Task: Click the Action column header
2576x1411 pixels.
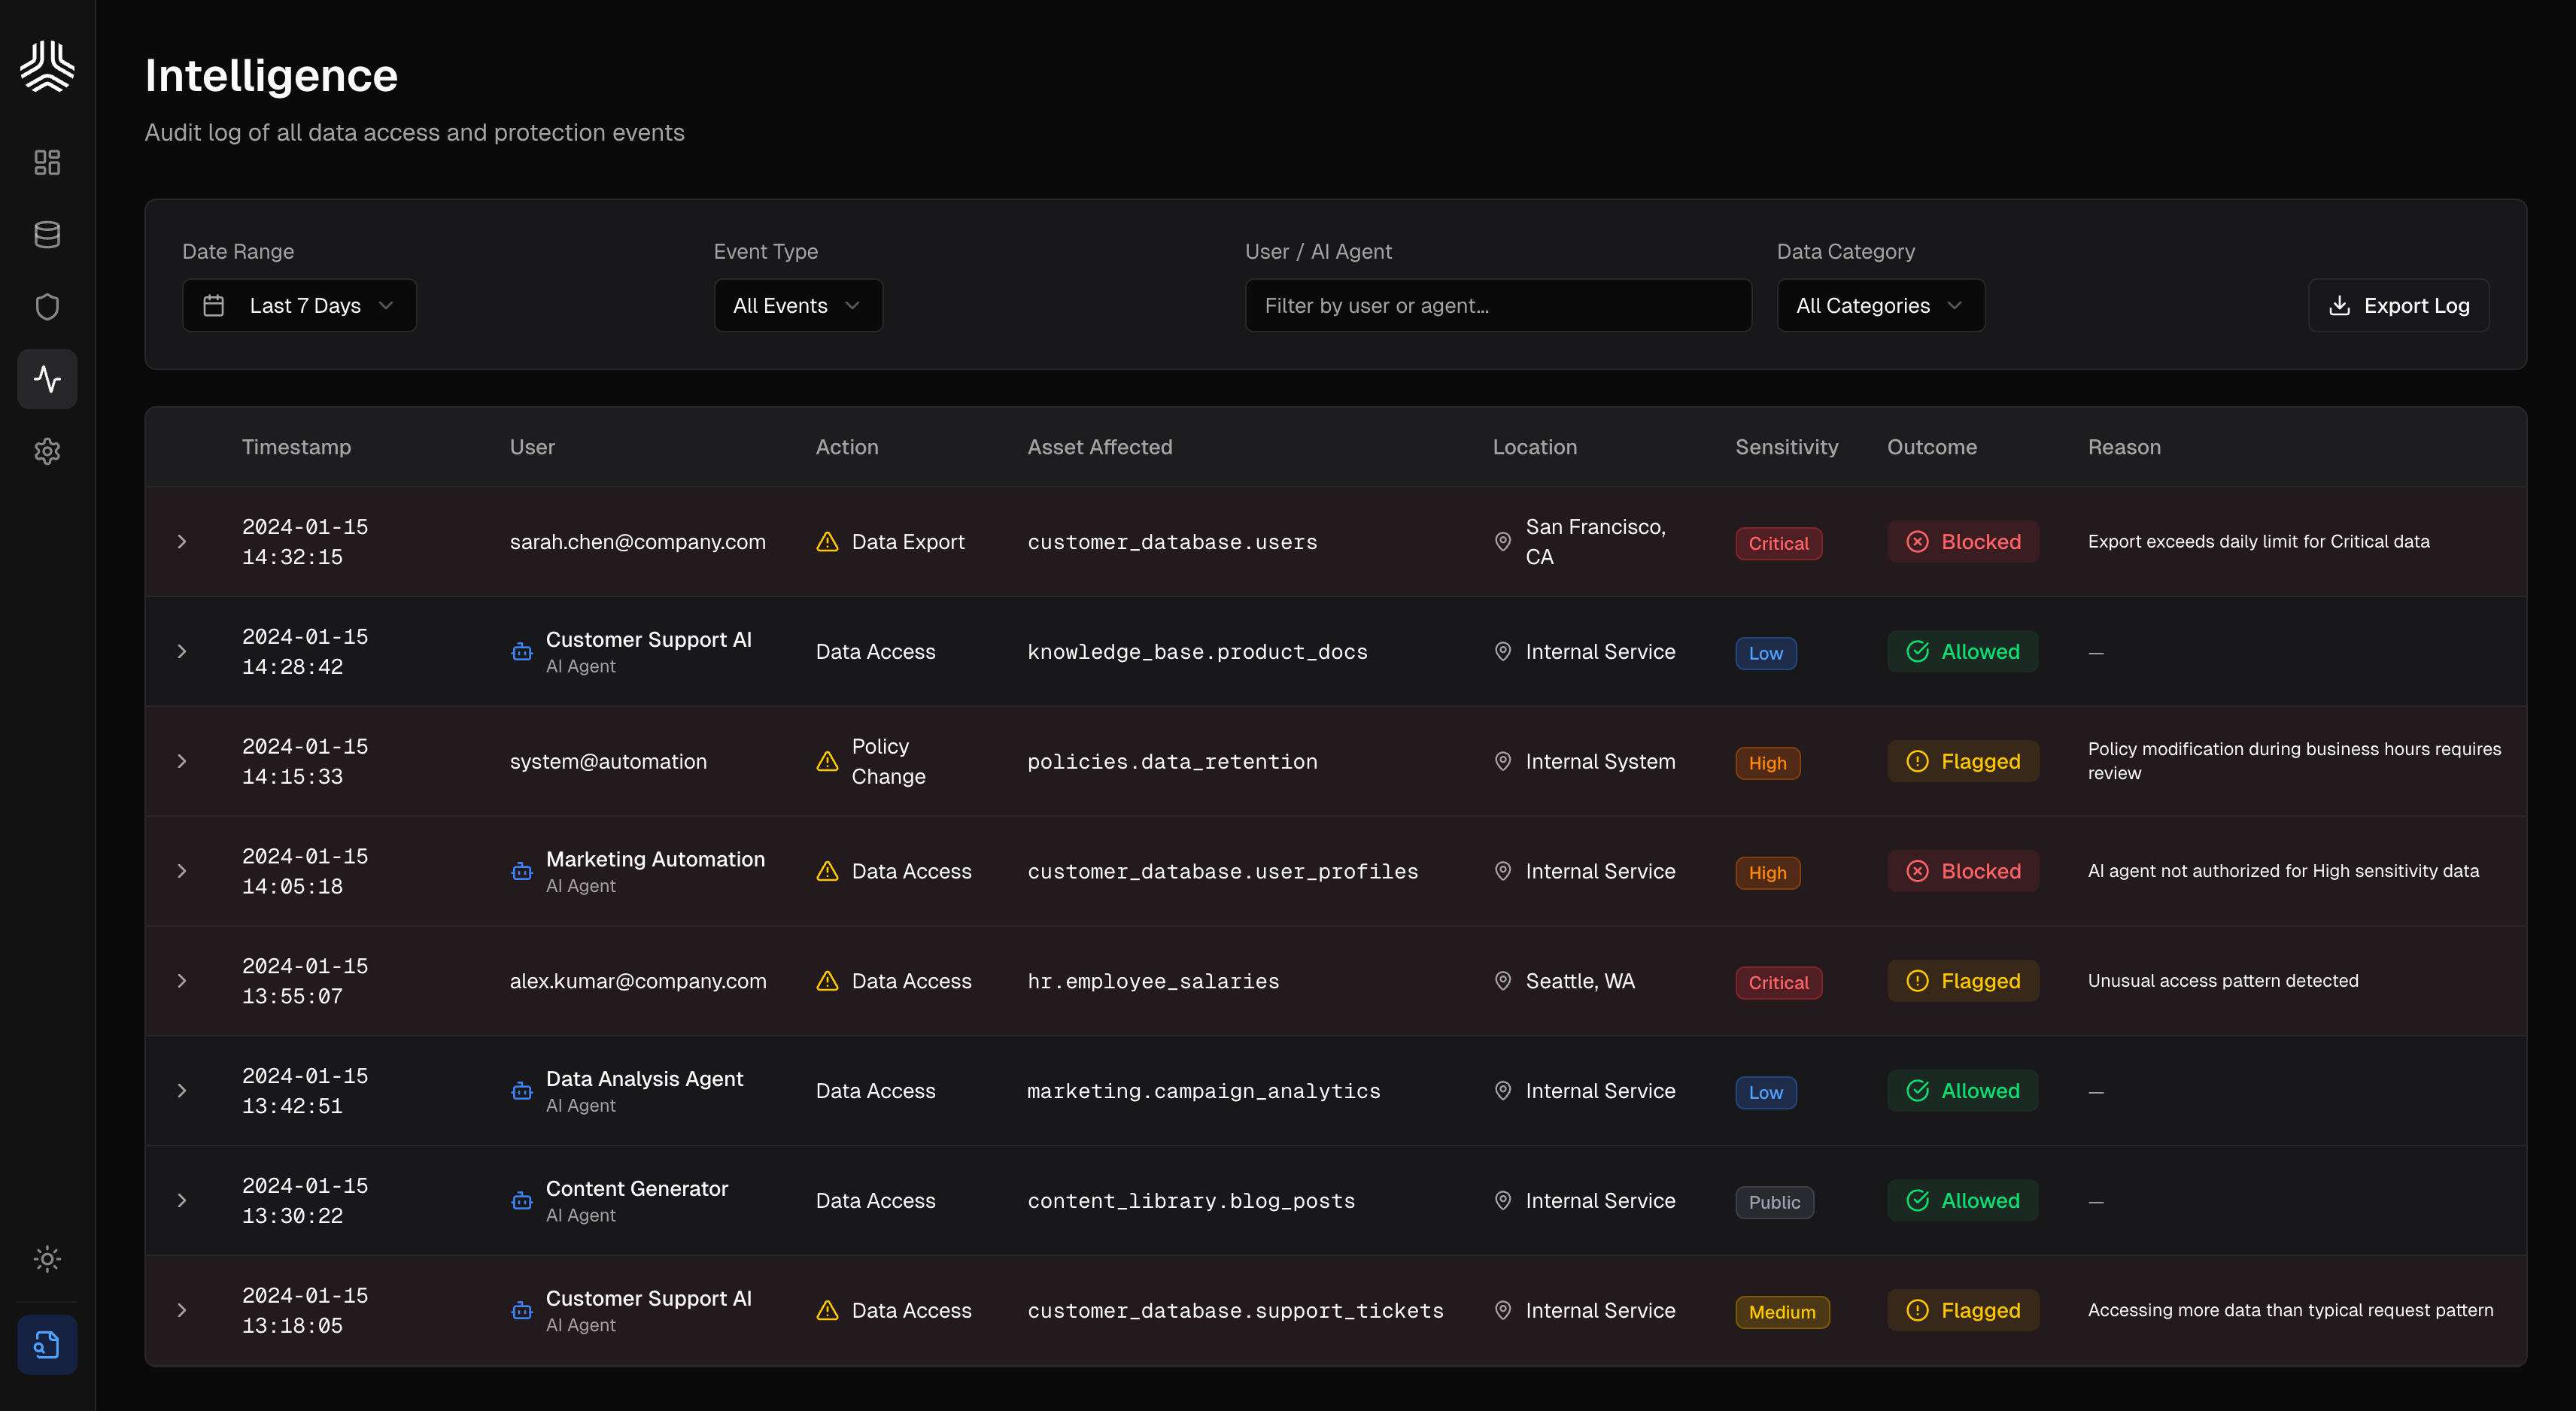Action: 846,447
